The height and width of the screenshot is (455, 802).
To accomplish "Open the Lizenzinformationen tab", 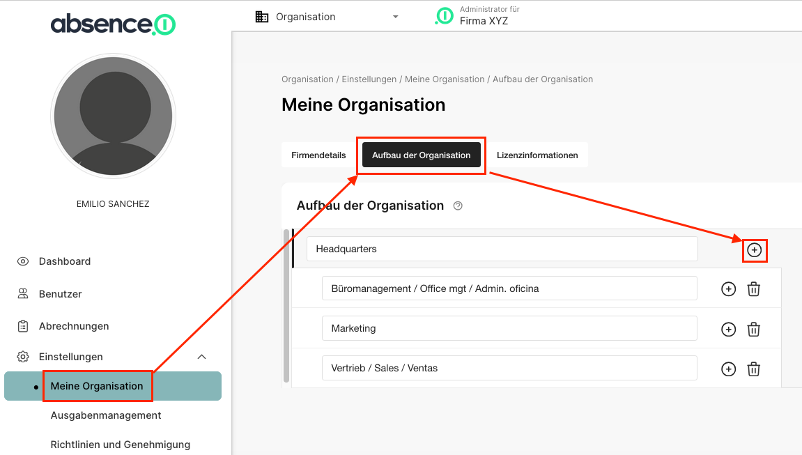I will tap(537, 155).
